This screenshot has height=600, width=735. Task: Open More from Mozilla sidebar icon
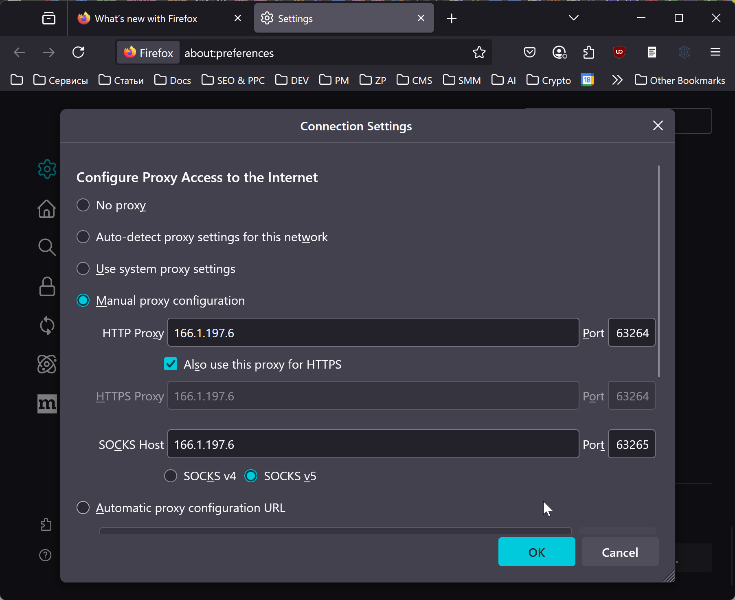[47, 404]
